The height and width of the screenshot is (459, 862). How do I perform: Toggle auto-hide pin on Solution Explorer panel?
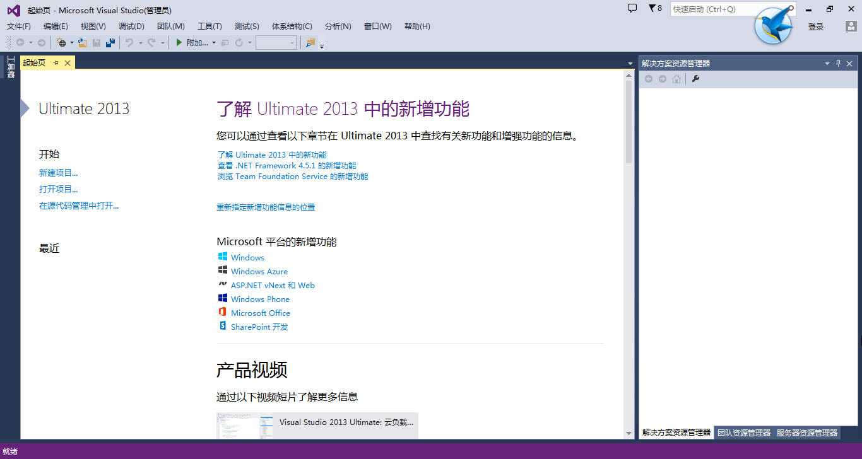(839, 63)
